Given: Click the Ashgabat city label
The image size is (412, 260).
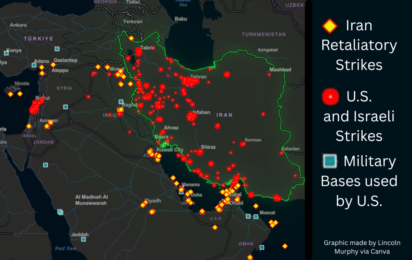Looking at the screenshot, I should pos(267,50).
